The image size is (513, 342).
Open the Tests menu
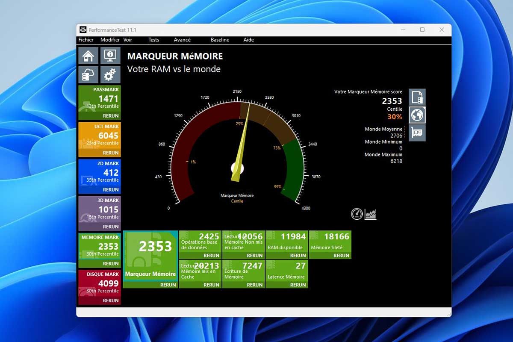coord(153,40)
